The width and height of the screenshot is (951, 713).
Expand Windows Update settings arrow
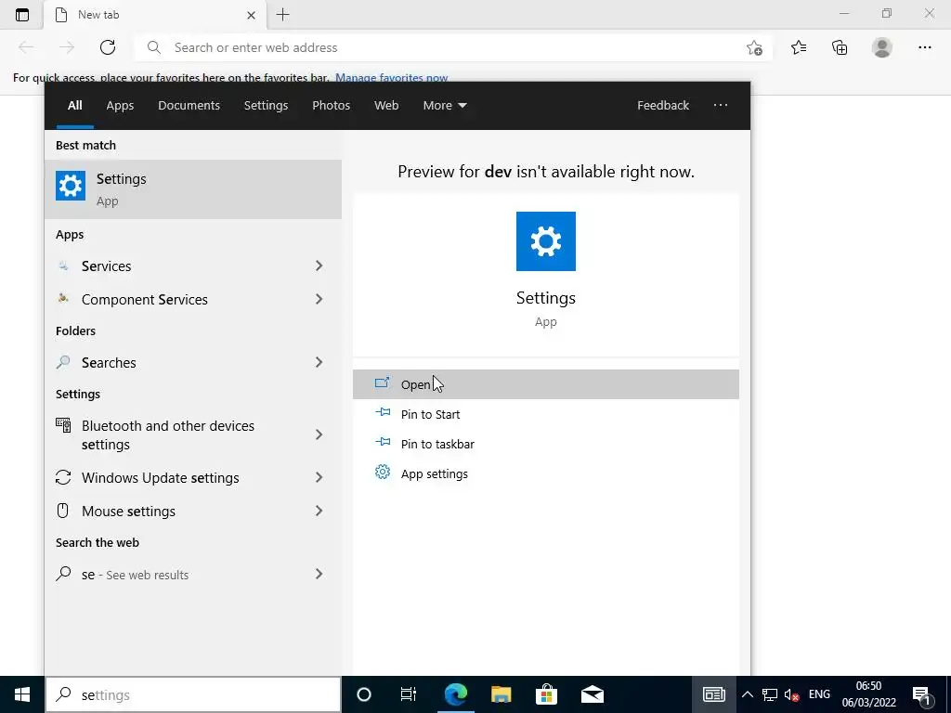pos(319,477)
